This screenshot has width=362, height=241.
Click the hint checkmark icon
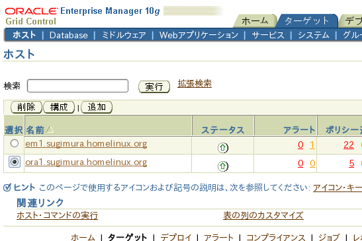click(7, 188)
